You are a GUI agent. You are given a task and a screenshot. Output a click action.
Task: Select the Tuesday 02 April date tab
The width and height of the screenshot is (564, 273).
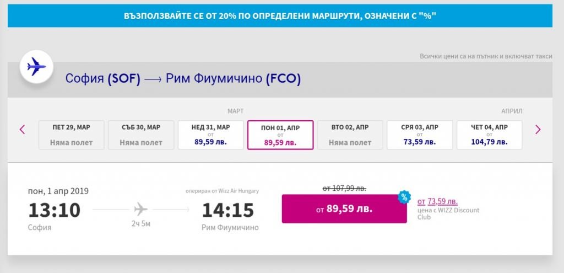350,135
